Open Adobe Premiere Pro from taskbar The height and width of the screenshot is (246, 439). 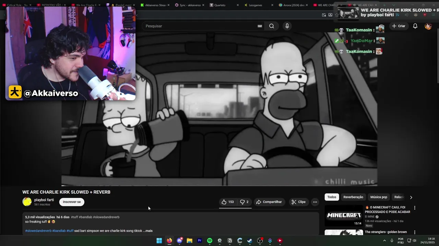[200, 241]
